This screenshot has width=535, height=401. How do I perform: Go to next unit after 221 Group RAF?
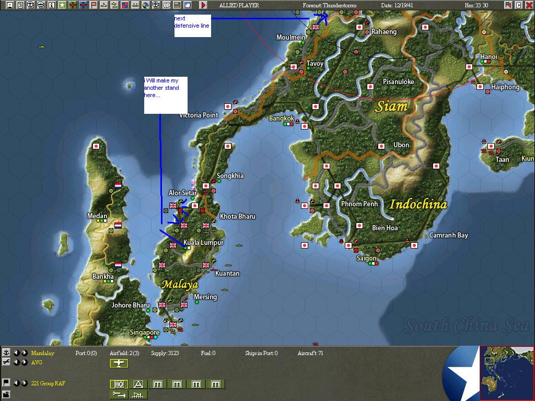tap(24, 383)
